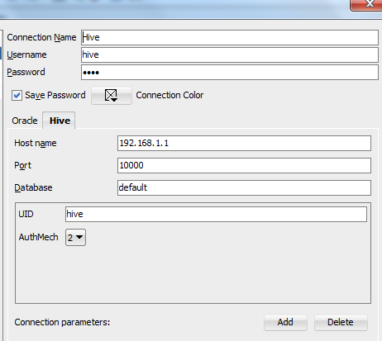Toggle the Save Password checkbox
This screenshot has width=382, height=341.
click(x=17, y=96)
